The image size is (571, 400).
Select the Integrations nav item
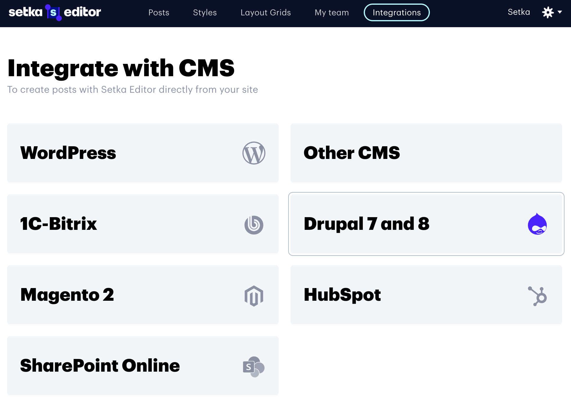397,12
